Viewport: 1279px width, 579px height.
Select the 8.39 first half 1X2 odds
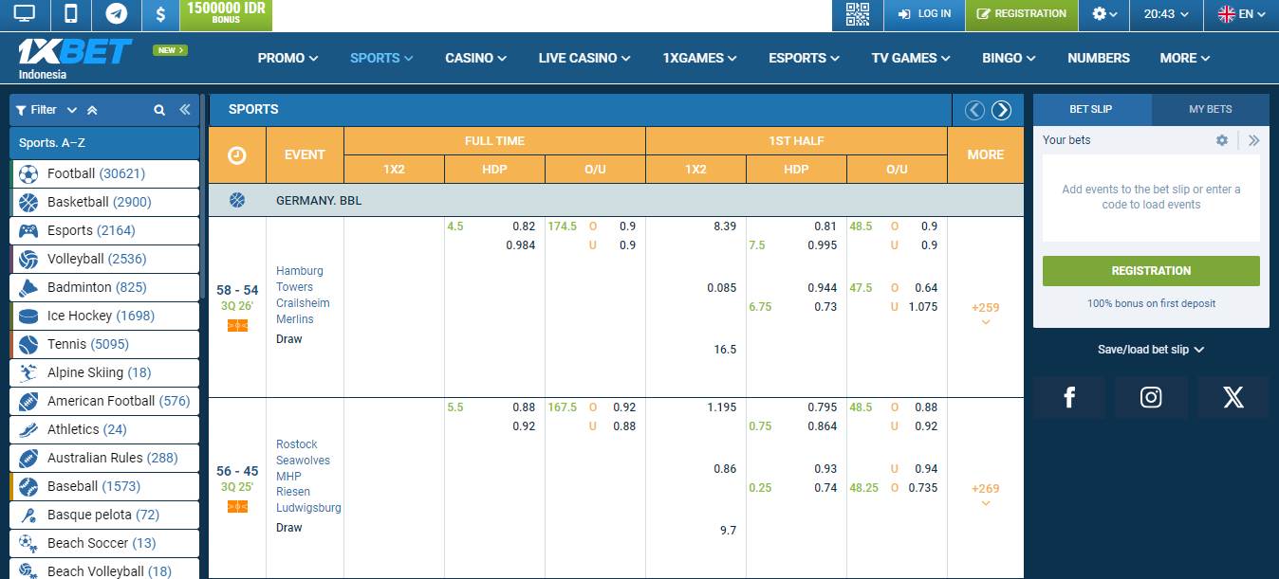[725, 226]
